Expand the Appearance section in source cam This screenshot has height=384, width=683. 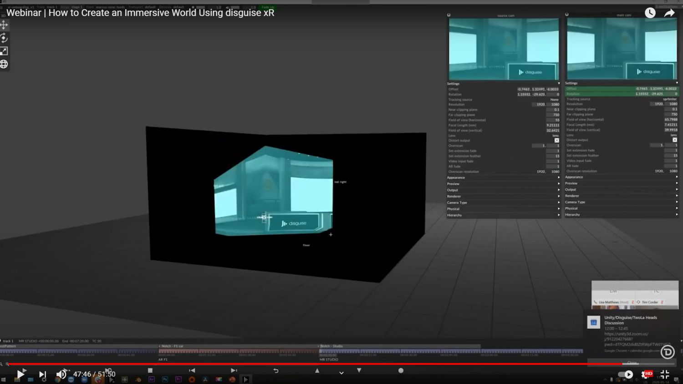click(503, 177)
